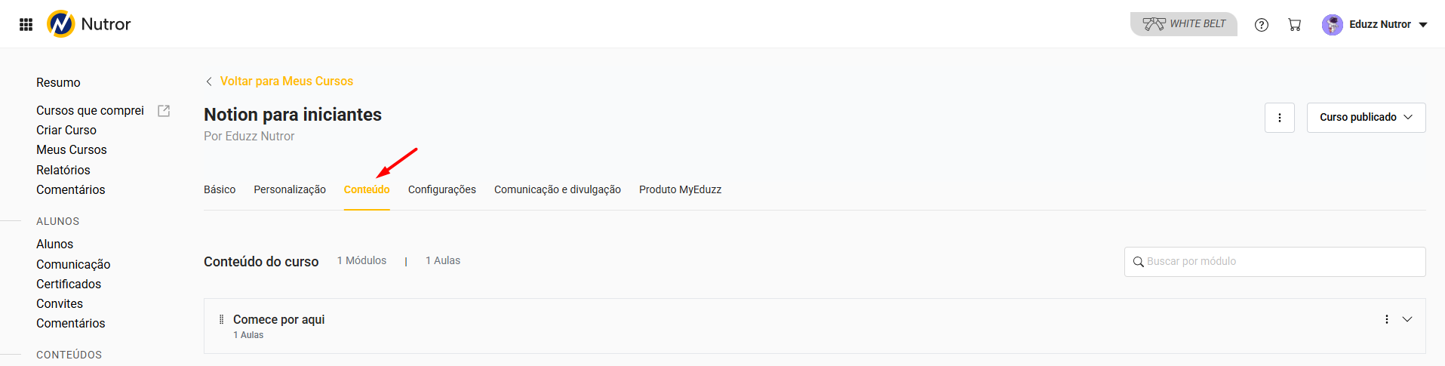This screenshot has height=366, width=1445.
Task: Switch to the Configurações tab
Action: 442,189
